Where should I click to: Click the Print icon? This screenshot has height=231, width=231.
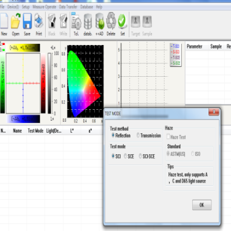[39, 21]
